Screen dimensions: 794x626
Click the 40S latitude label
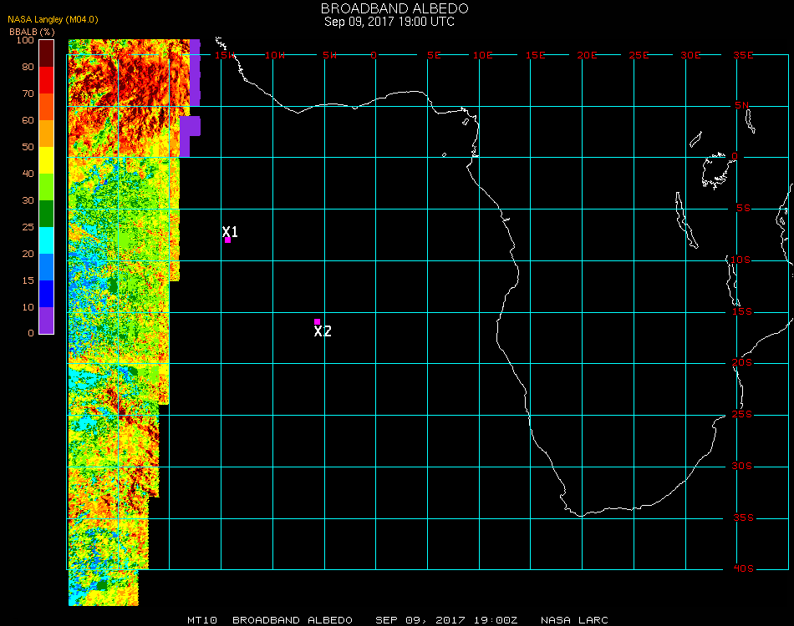click(x=743, y=569)
